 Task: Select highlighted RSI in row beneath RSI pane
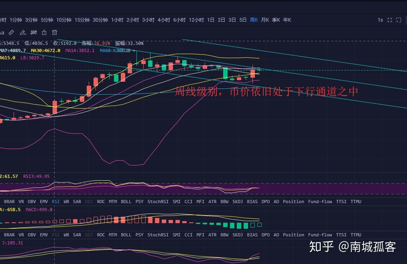click(x=55, y=202)
